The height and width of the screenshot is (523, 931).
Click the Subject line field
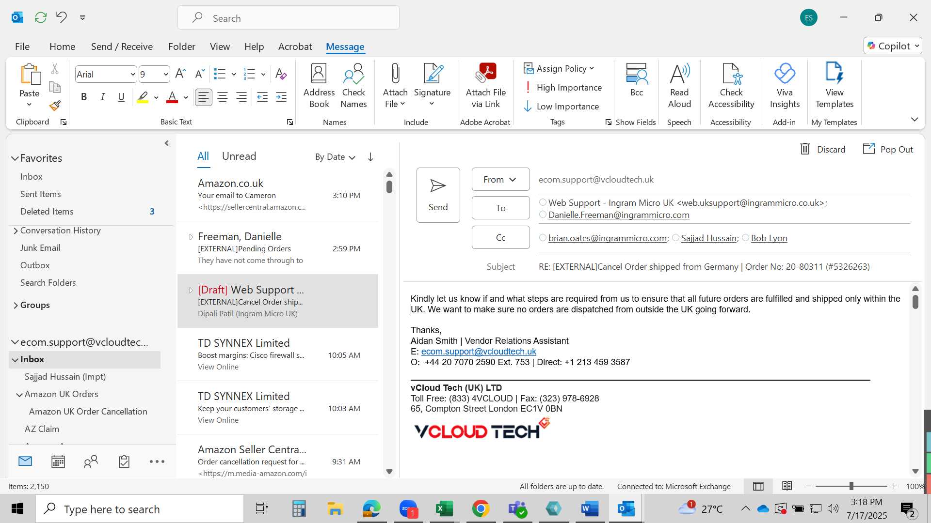pos(723,267)
